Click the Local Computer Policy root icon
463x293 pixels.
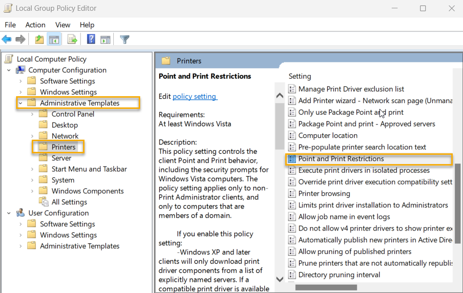click(x=8, y=59)
